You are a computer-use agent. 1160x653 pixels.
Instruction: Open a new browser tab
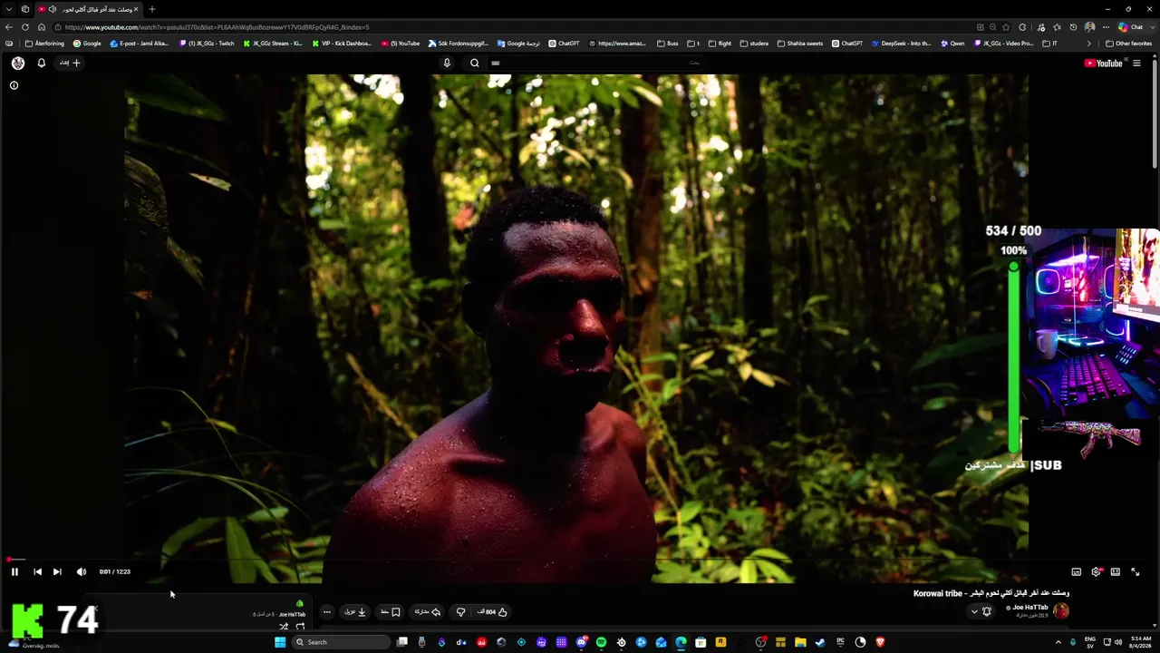(151, 9)
